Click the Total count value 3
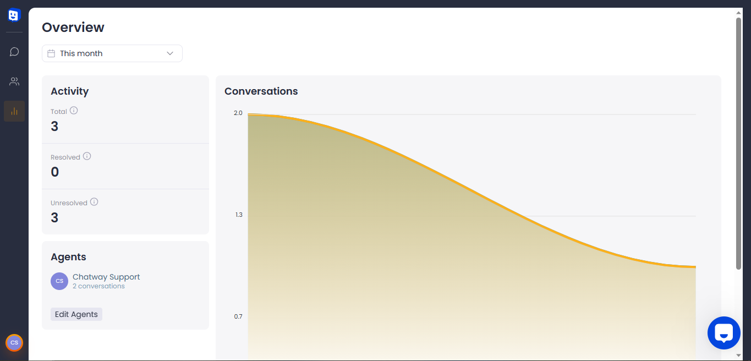The height and width of the screenshot is (361, 751). [x=54, y=127]
